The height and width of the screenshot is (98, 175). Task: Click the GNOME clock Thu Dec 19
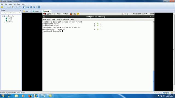click(140, 14)
